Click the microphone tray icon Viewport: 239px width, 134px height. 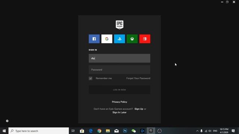(x=202, y=131)
